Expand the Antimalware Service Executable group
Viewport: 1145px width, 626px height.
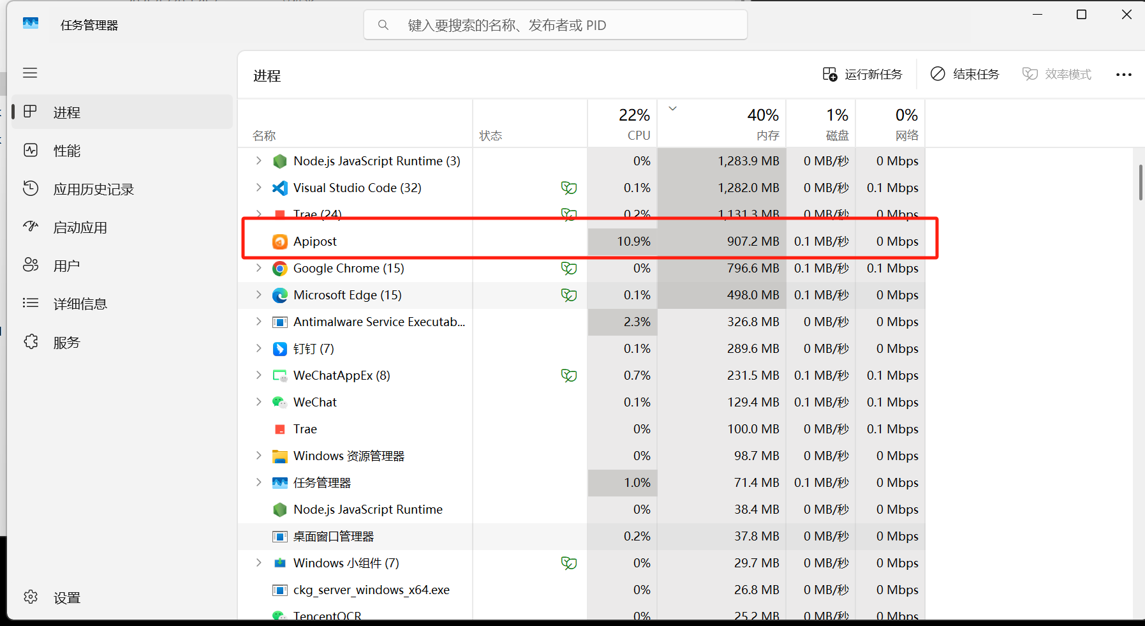pos(258,322)
